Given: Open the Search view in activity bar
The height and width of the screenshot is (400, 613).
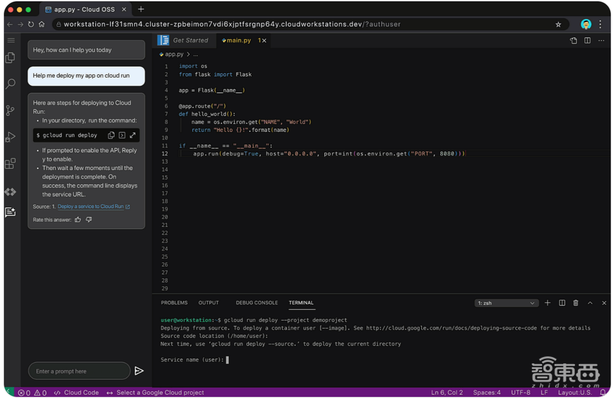Looking at the screenshot, I should pyautogui.click(x=10, y=84).
